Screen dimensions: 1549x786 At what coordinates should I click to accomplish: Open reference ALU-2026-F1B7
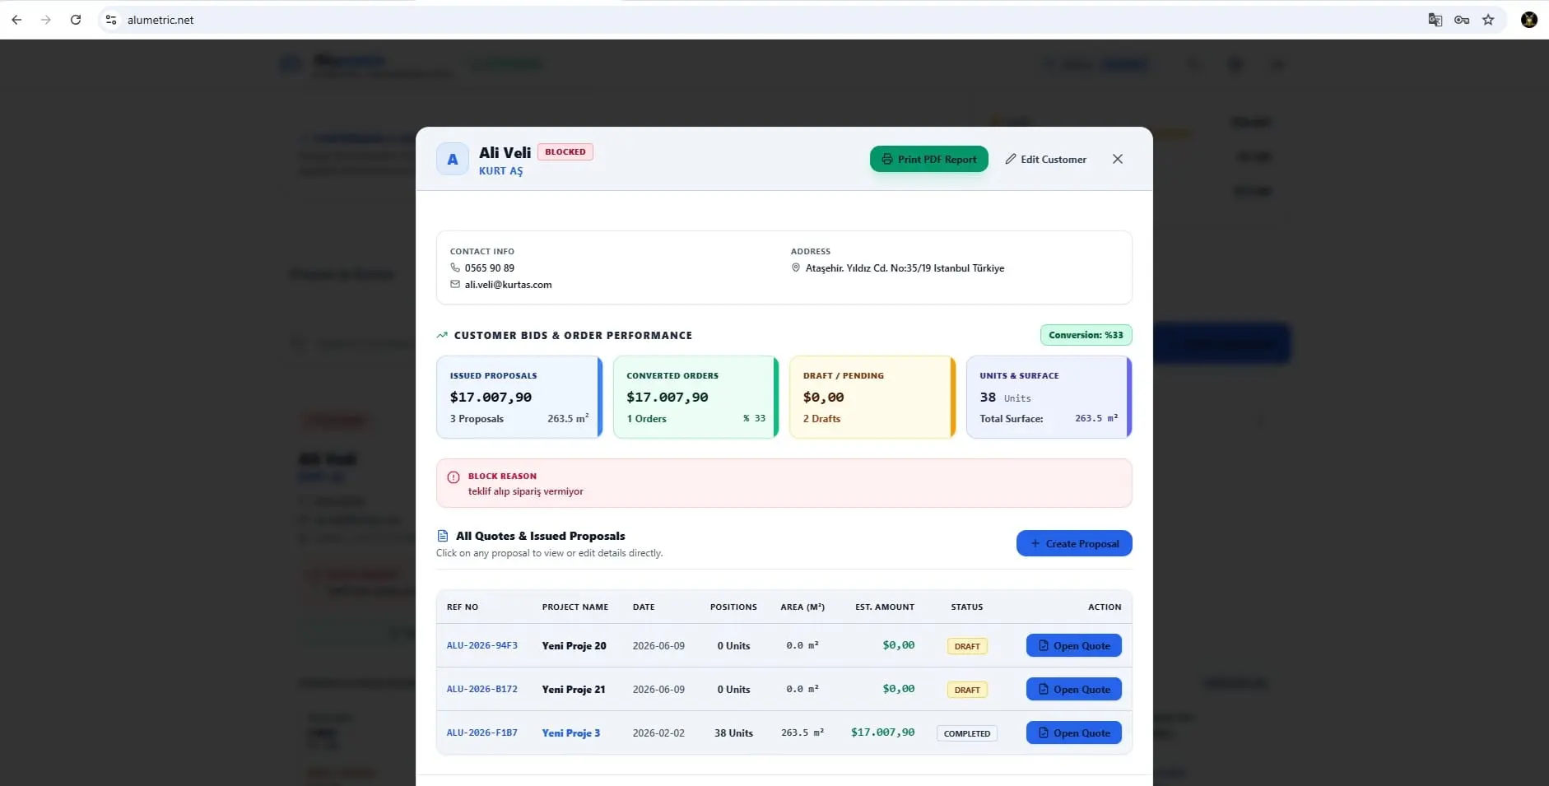click(481, 733)
